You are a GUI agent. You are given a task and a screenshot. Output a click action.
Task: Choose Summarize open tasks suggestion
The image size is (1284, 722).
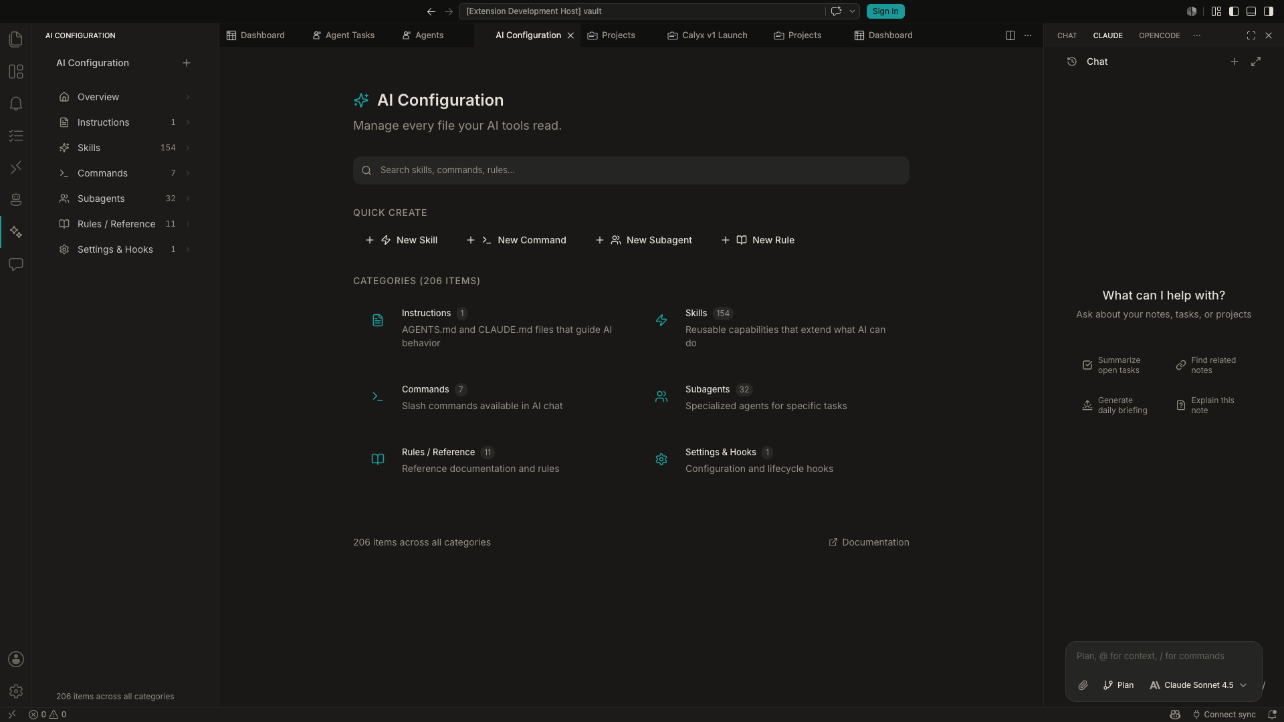pyautogui.click(x=1118, y=366)
